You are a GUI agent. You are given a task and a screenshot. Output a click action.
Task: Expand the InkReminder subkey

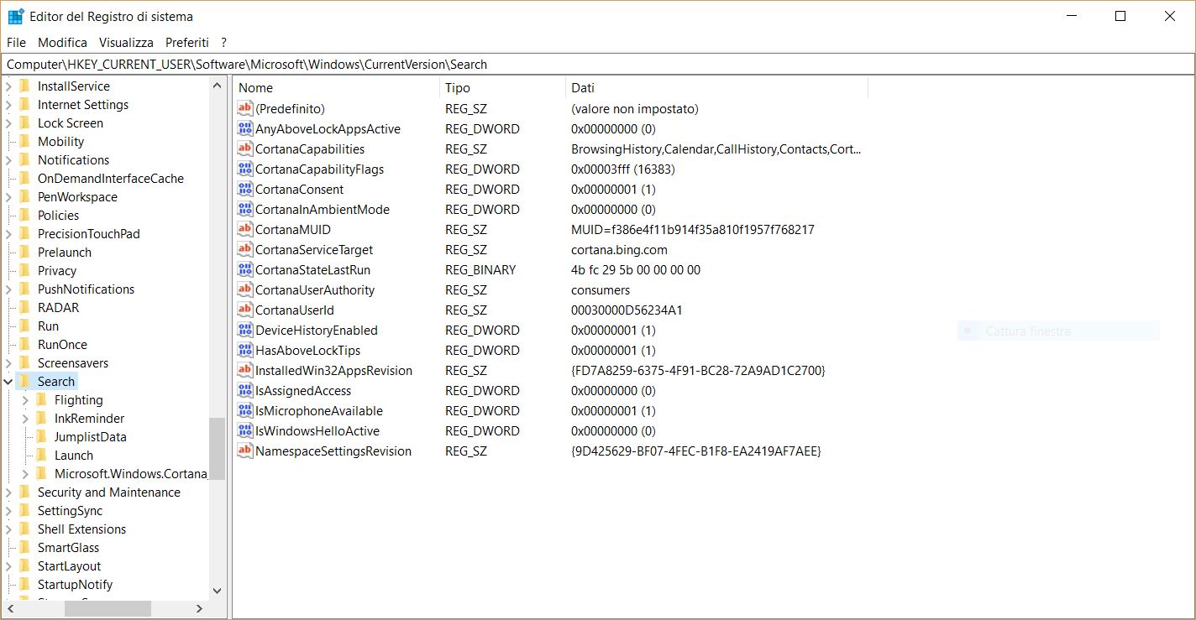(x=25, y=419)
